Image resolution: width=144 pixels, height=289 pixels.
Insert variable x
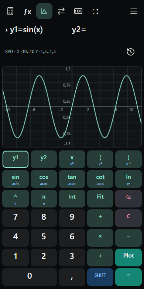[x=72, y=159]
